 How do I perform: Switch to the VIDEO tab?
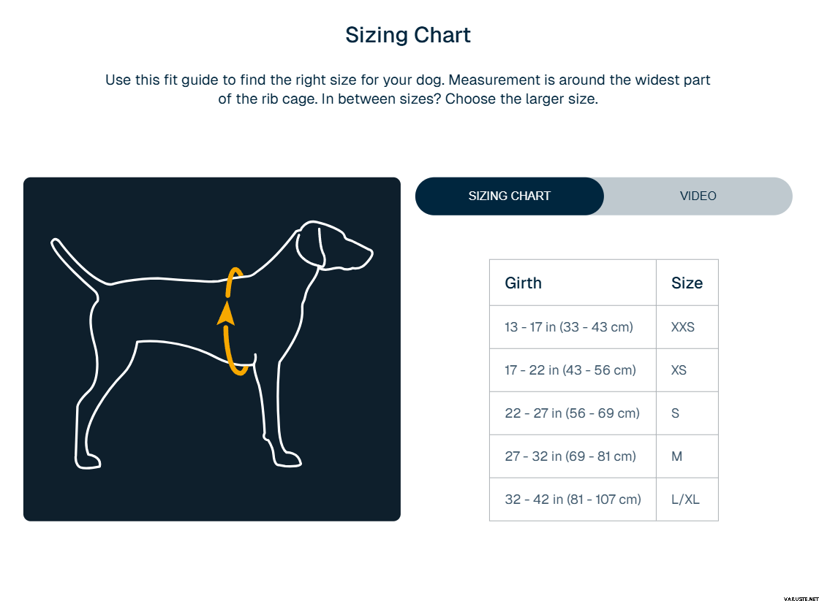tap(698, 196)
